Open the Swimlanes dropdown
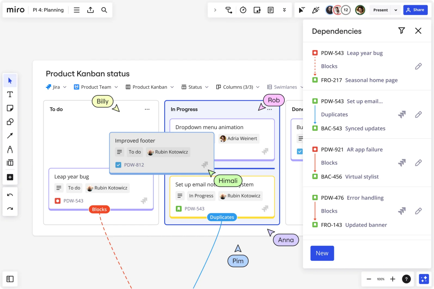 [285, 87]
